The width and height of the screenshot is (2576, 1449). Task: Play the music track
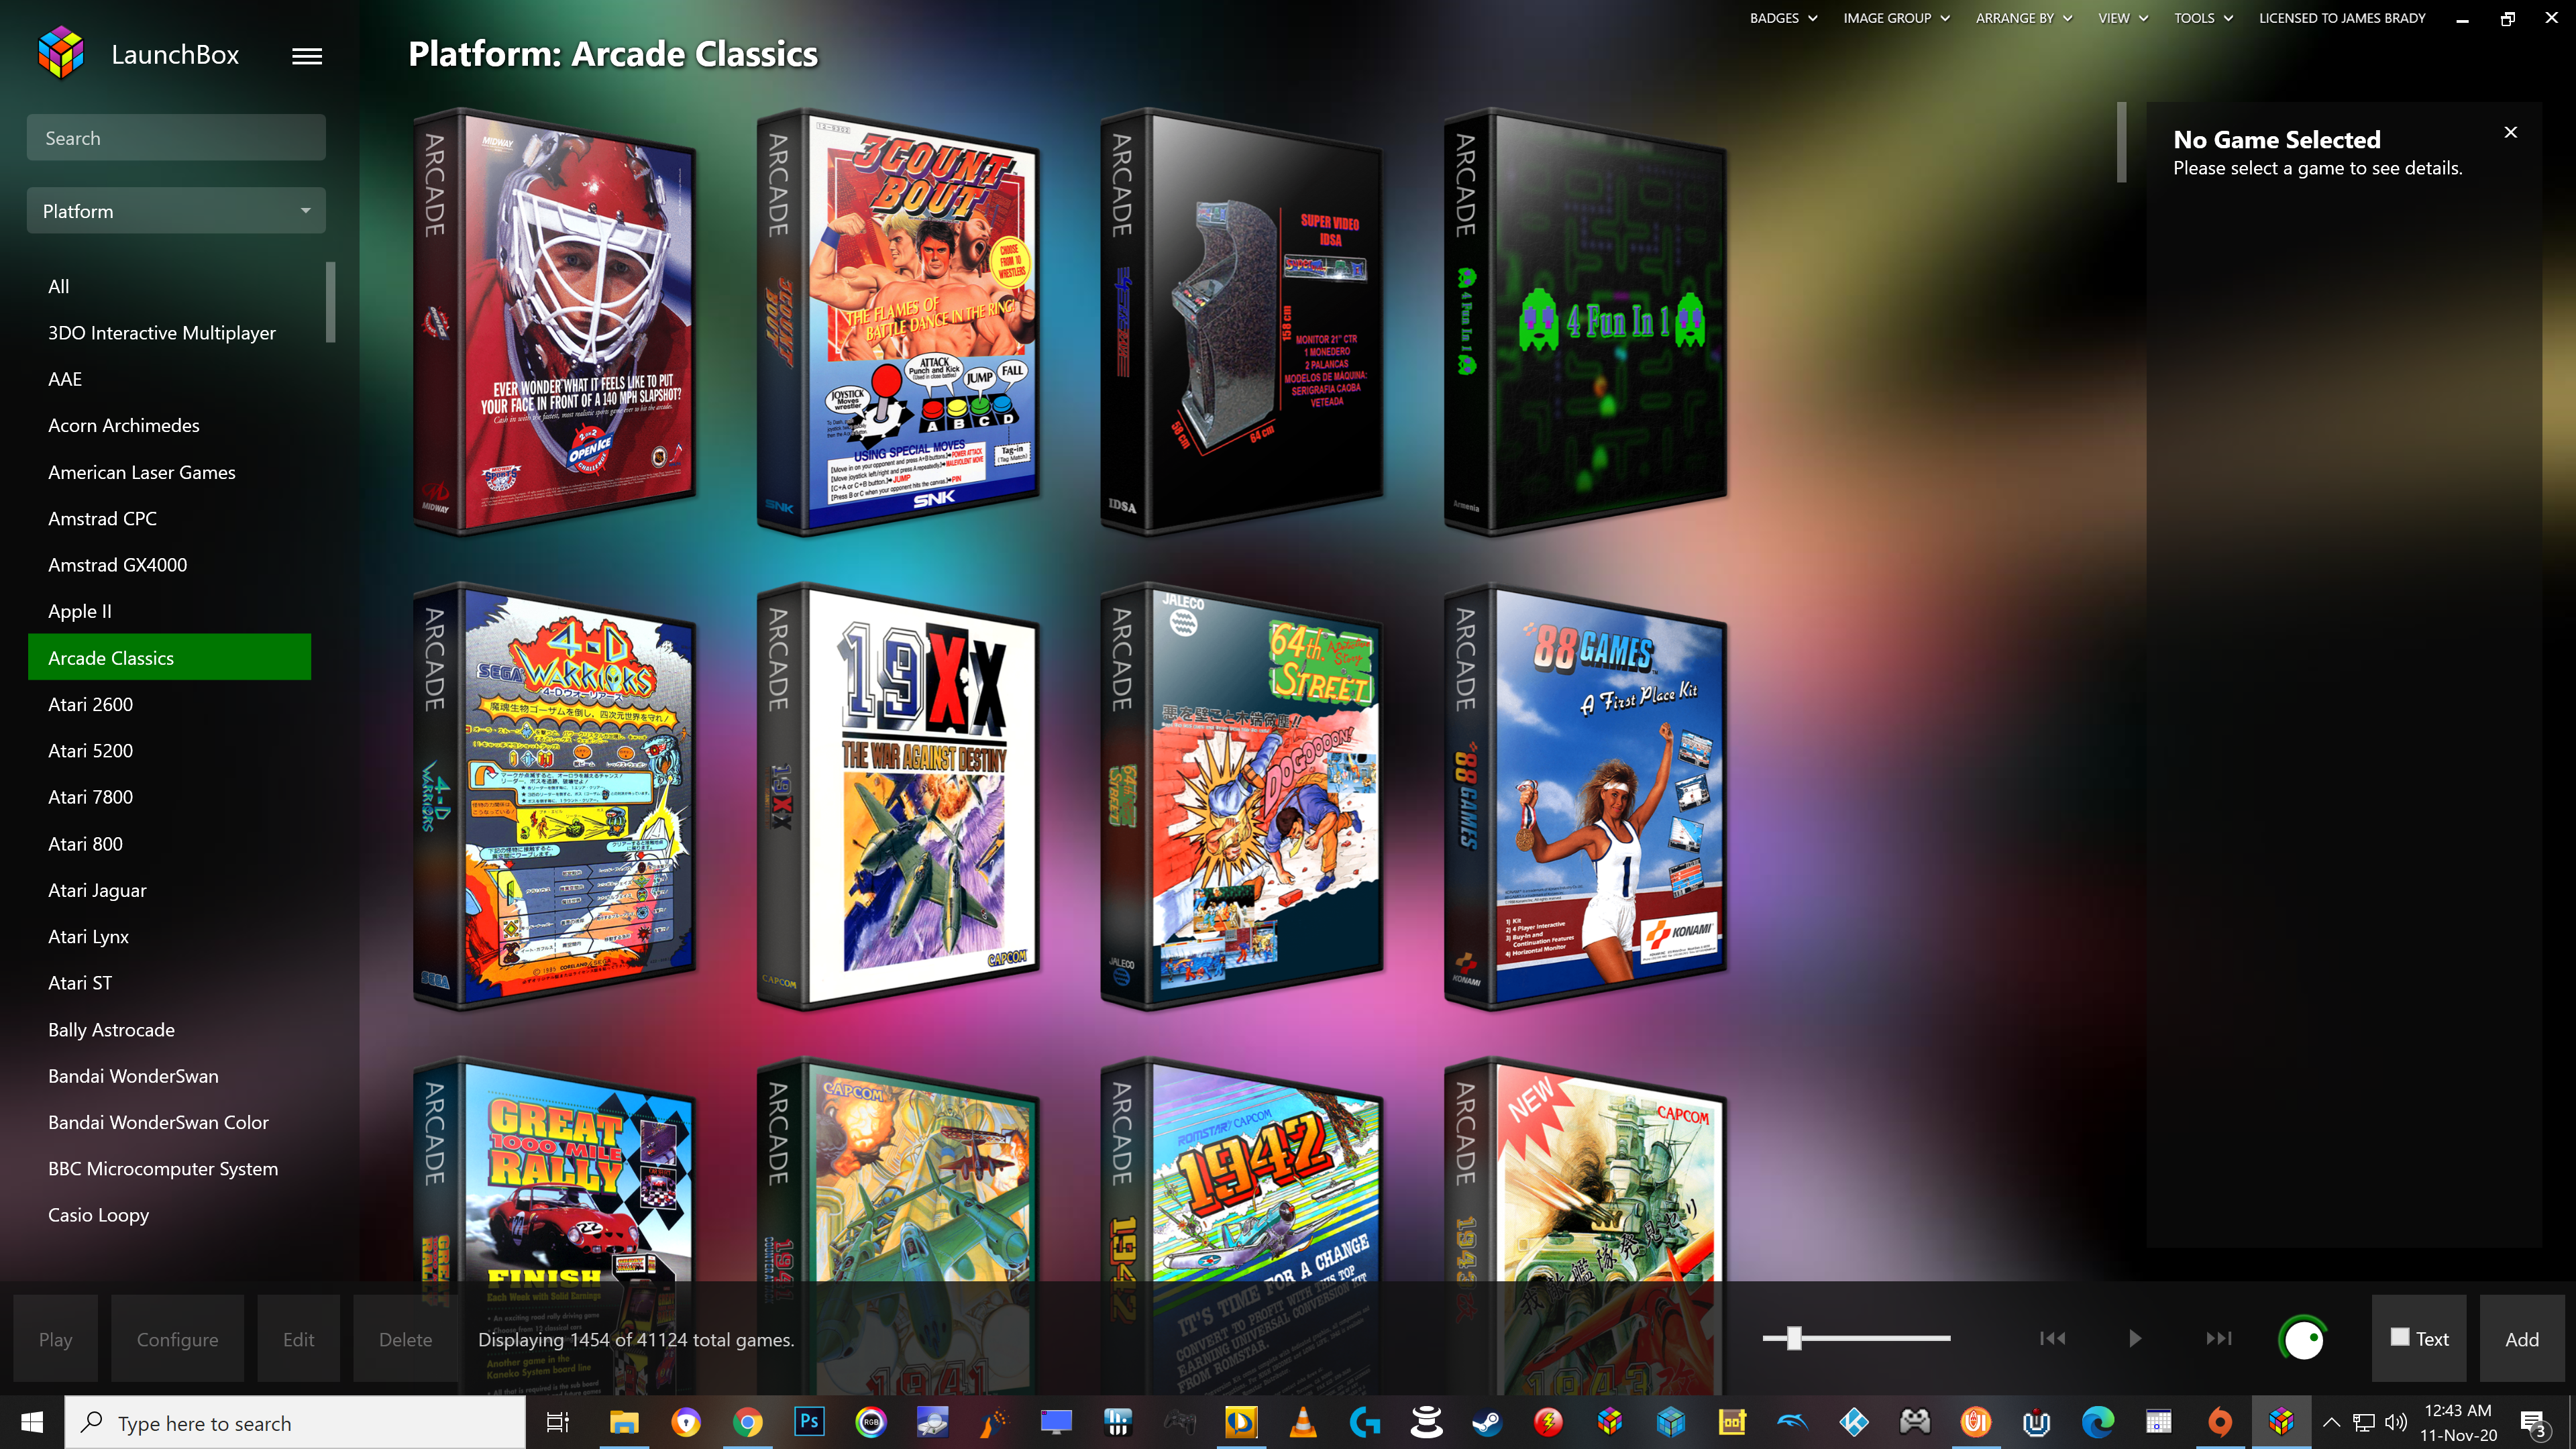coord(2135,1338)
